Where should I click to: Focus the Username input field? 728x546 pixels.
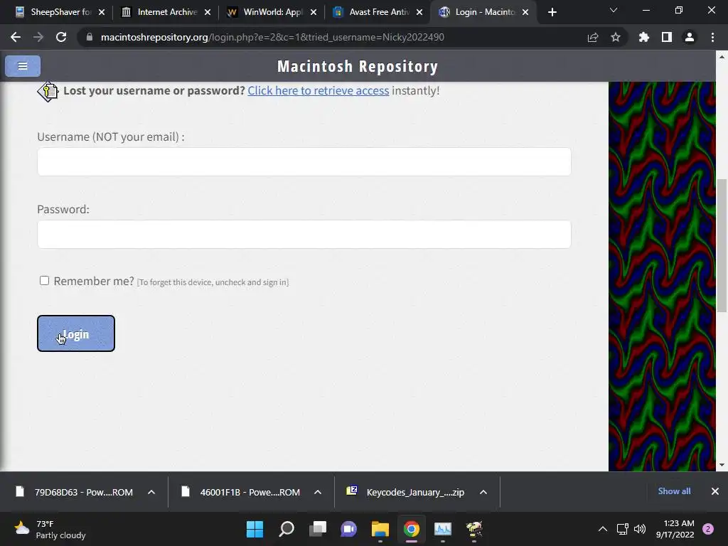[x=304, y=161]
